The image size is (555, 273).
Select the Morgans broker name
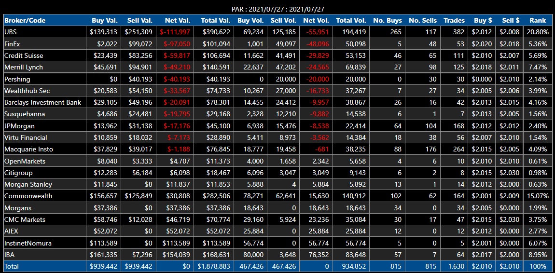pos(18,207)
